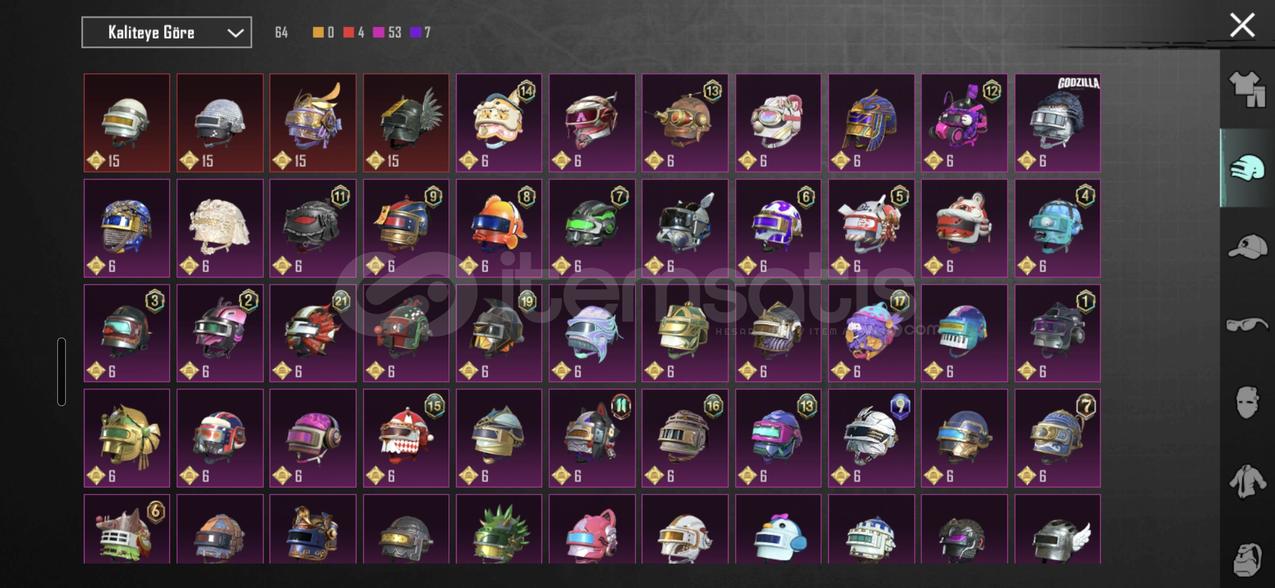Viewport: 1275px width, 588px height.
Task: Open the glasses category icon
Action: 1247,325
